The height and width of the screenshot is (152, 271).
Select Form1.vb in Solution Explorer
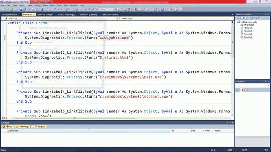click(248, 28)
